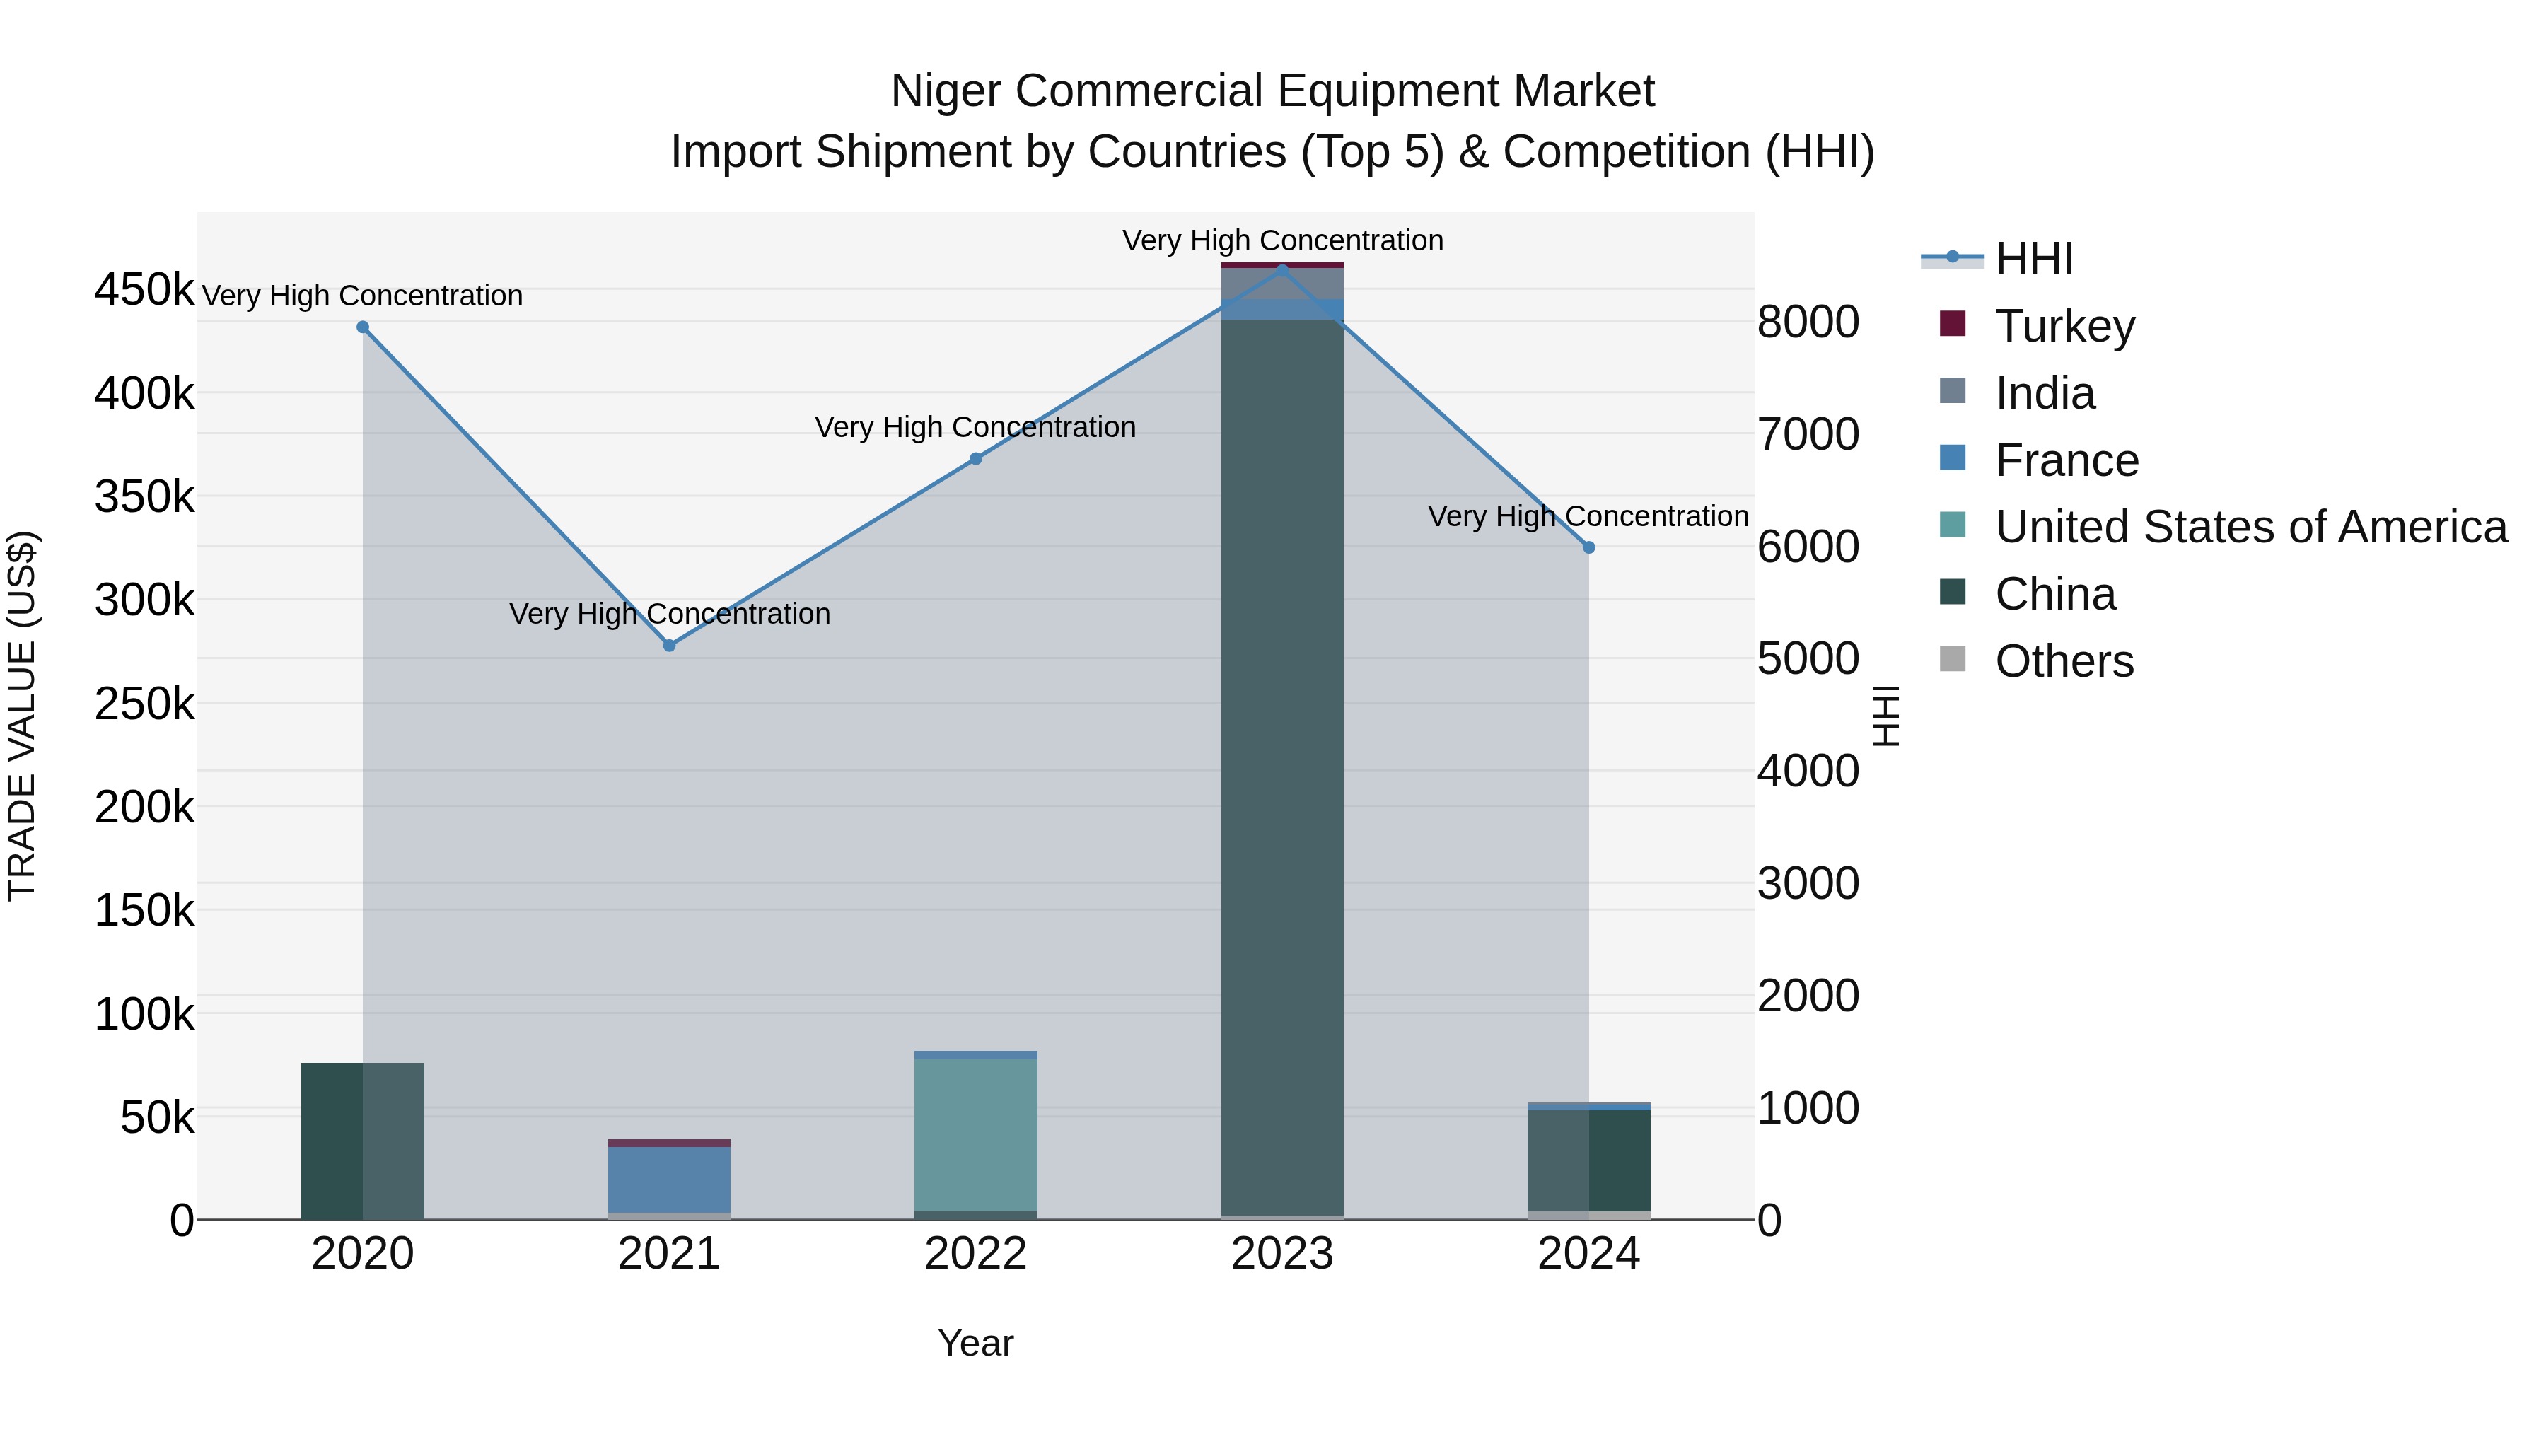Toggle China legend entry
This screenshot has width=2546, height=1432.
(2027, 593)
